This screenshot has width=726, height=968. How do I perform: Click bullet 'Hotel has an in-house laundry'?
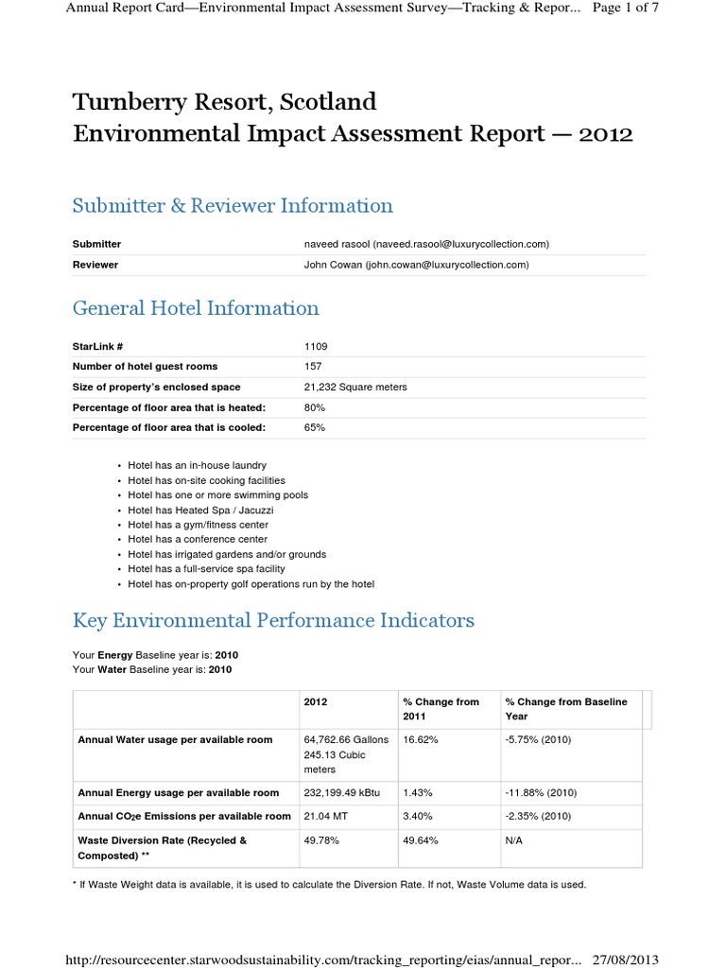(197, 465)
